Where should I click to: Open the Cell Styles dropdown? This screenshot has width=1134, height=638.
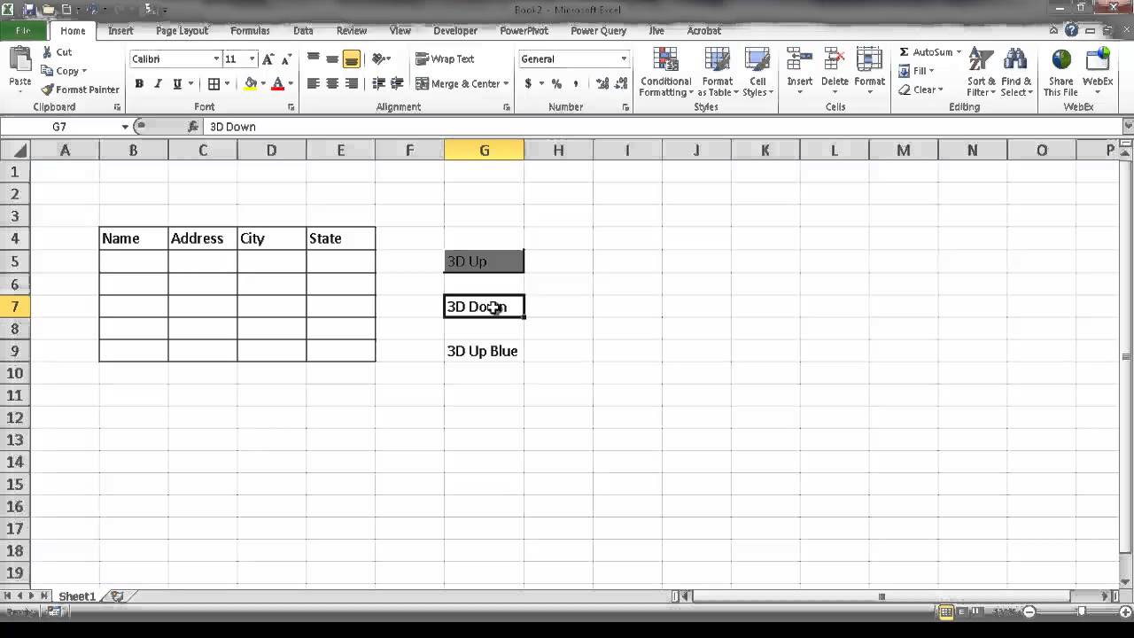click(757, 71)
